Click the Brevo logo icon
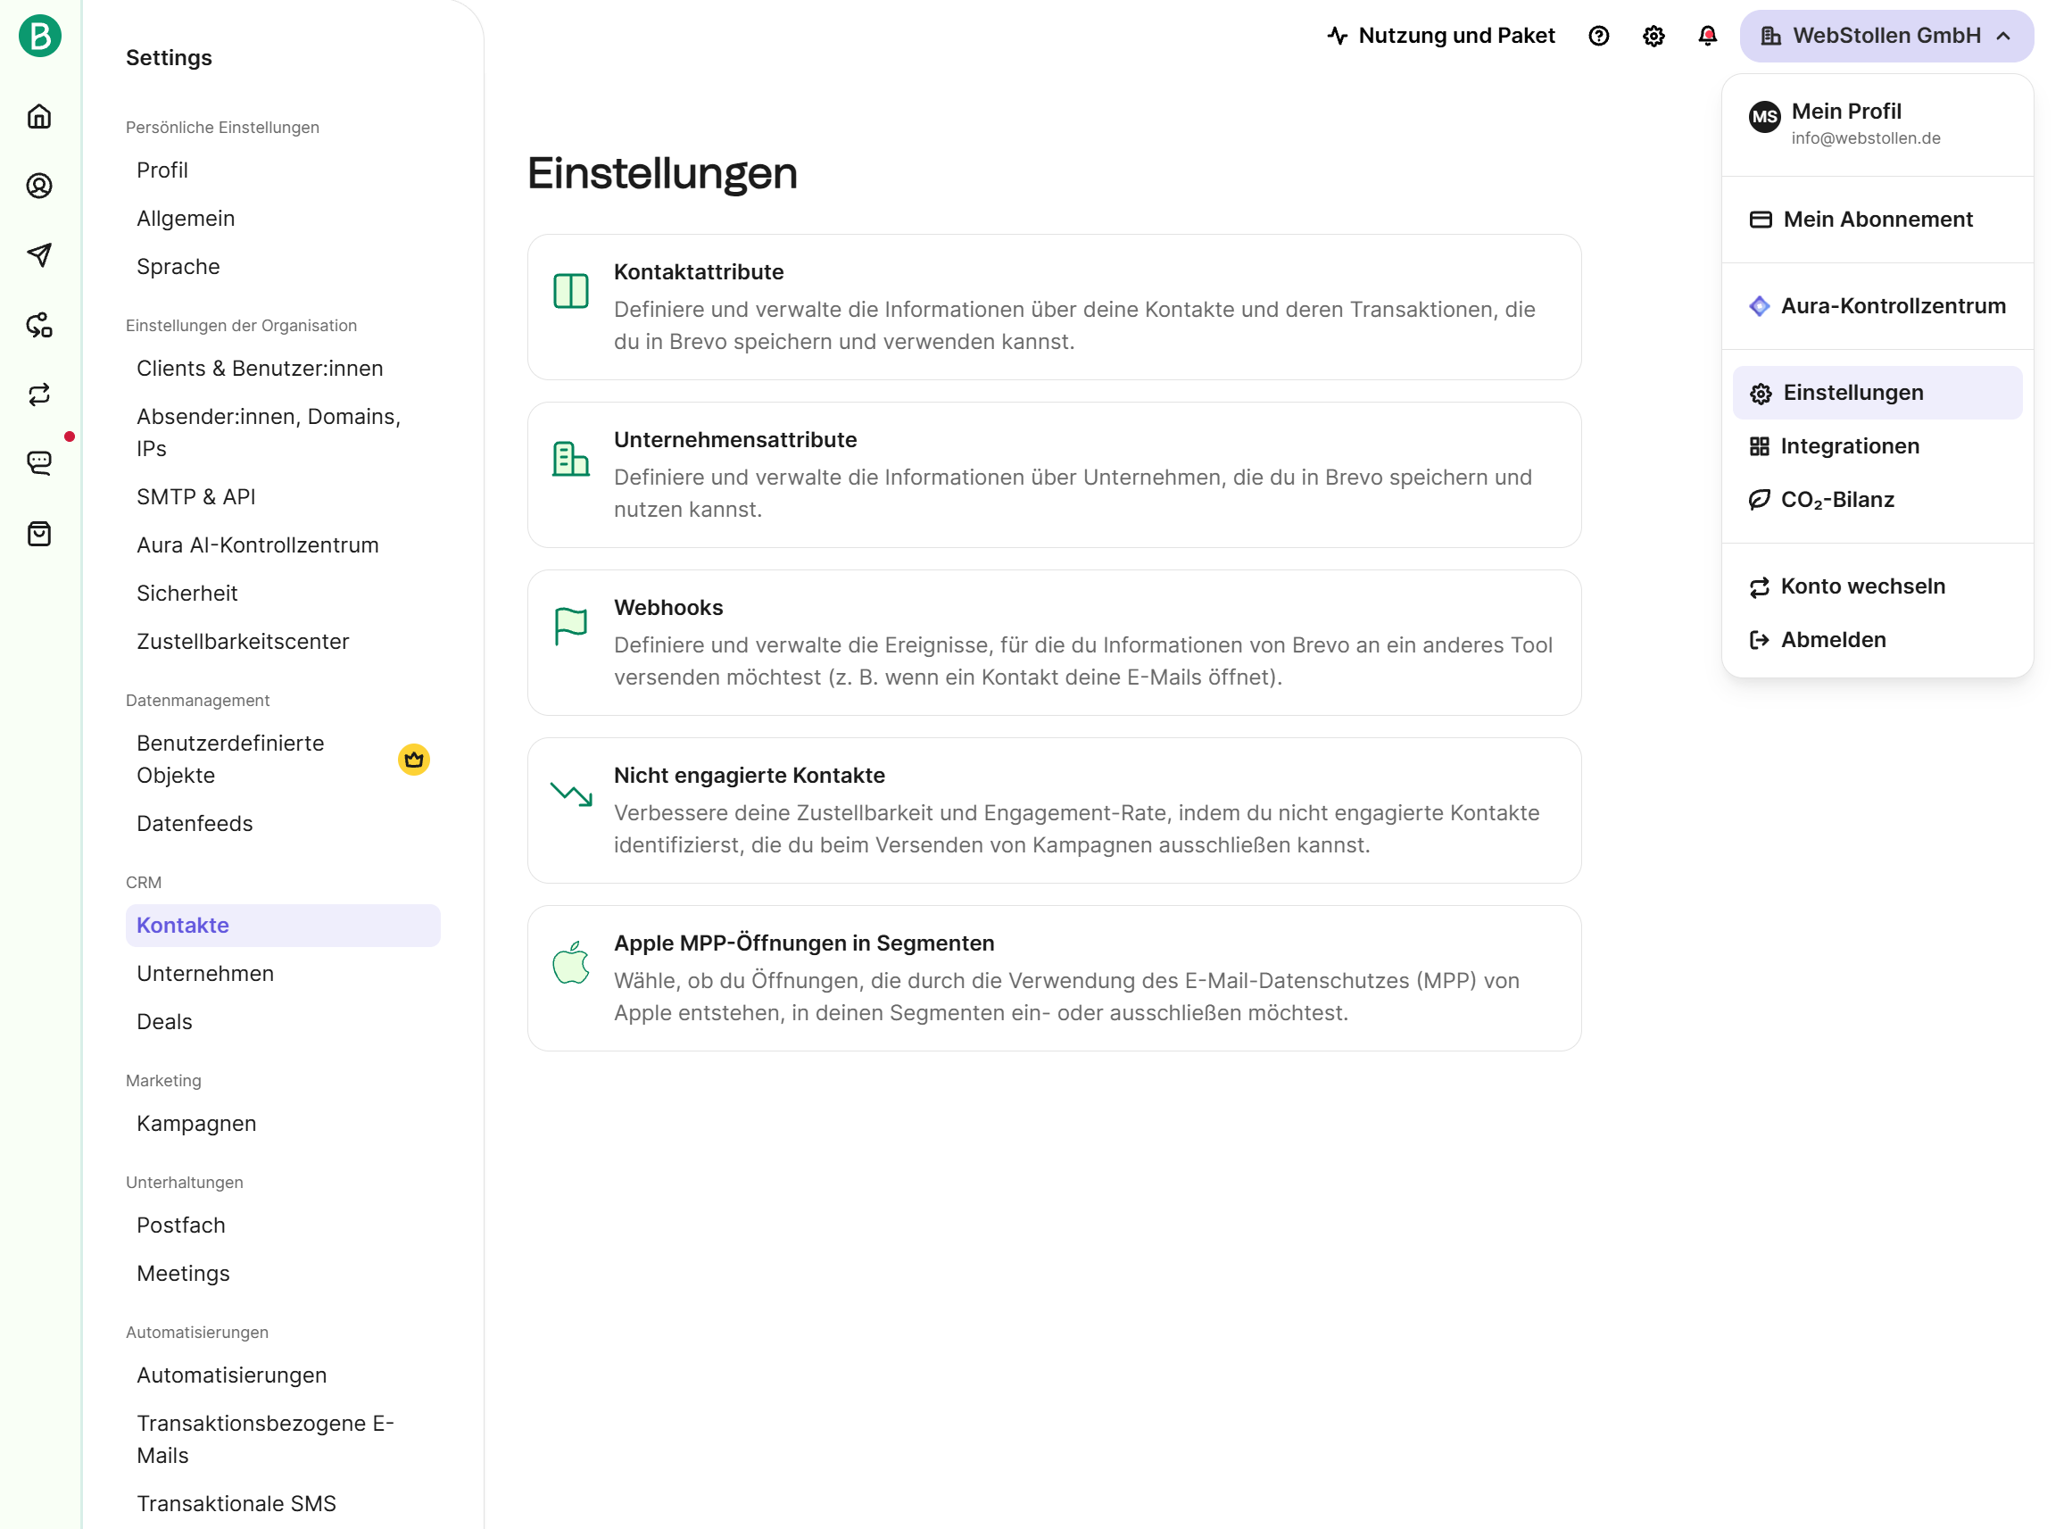 [40, 36]
